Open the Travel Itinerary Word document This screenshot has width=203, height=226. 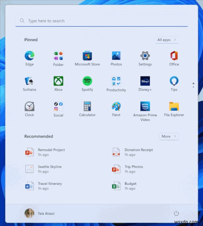point(43,186)
